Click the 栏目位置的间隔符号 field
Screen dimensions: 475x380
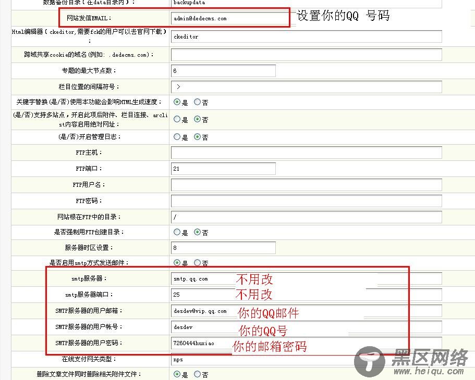tap(306, 87)
